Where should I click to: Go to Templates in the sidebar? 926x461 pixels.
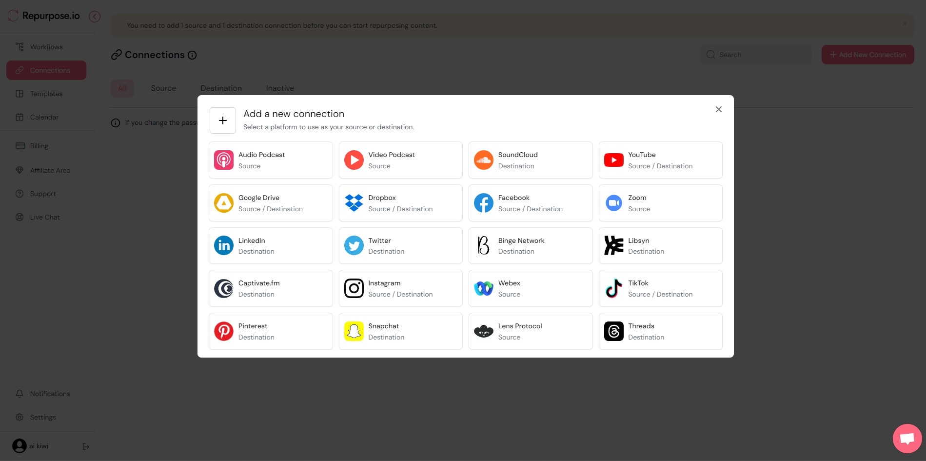click(x=46, y=94)
